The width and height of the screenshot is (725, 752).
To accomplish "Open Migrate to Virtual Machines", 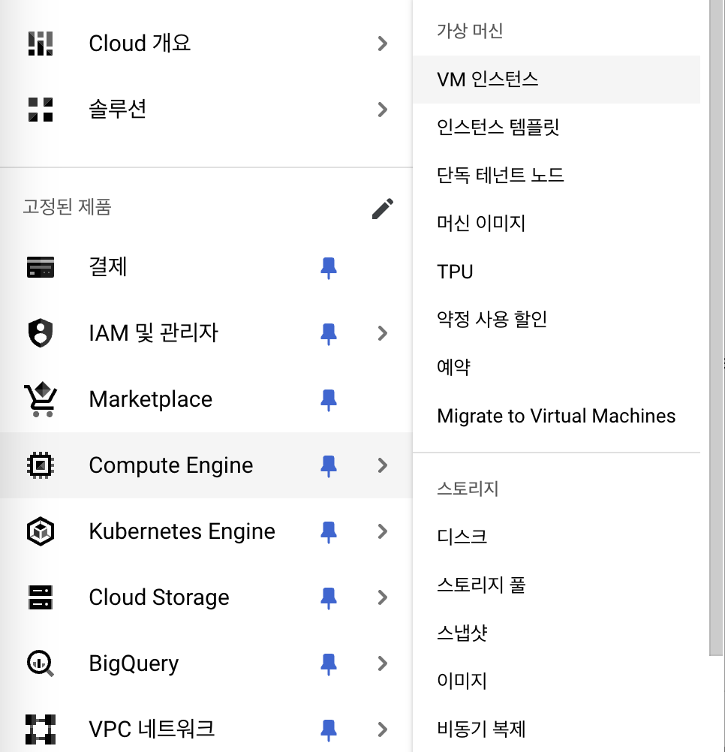I will point(556,416).
